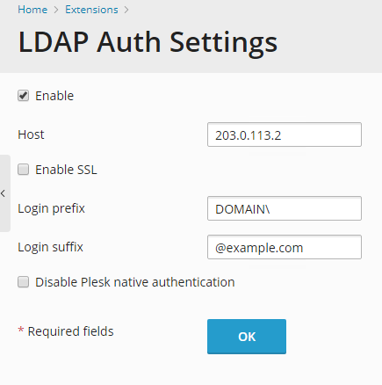Click the Login suffix label

pos(50,247)
